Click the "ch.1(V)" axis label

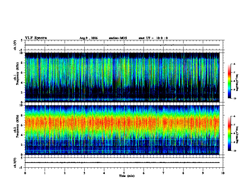15,45
